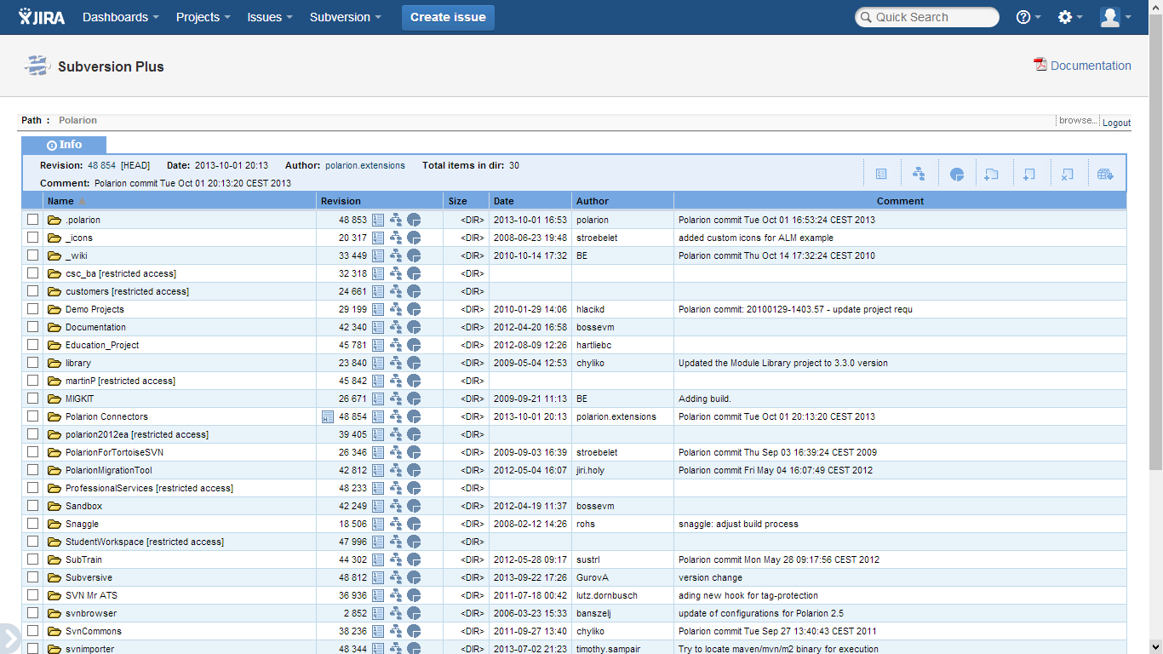Check the box next to Sandbox
The width and height of the screenshot is (1163, 654).
click(x=33, y=506)
